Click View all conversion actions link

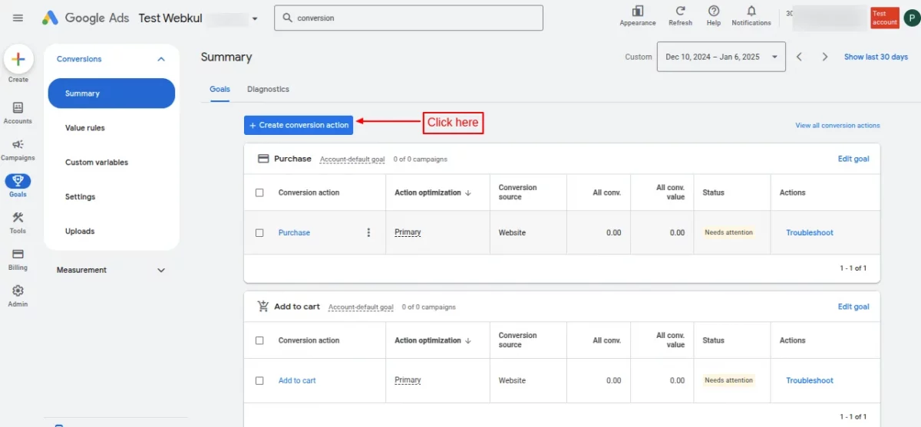click(837, 125)
